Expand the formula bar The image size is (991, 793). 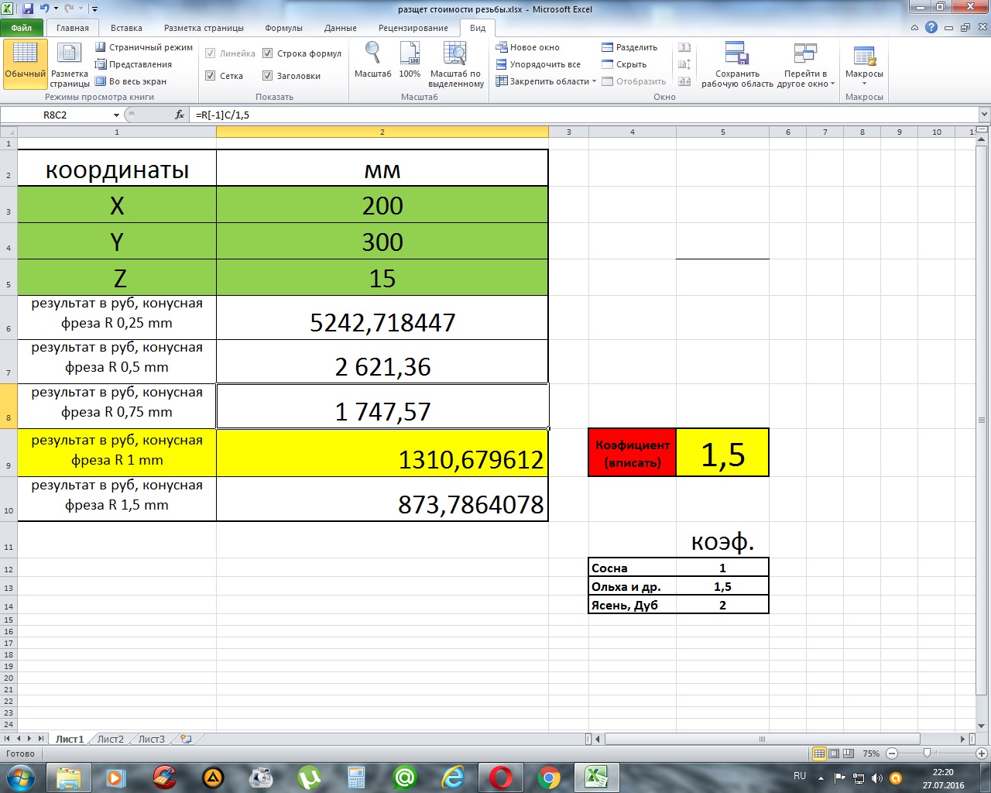[984, 115]
